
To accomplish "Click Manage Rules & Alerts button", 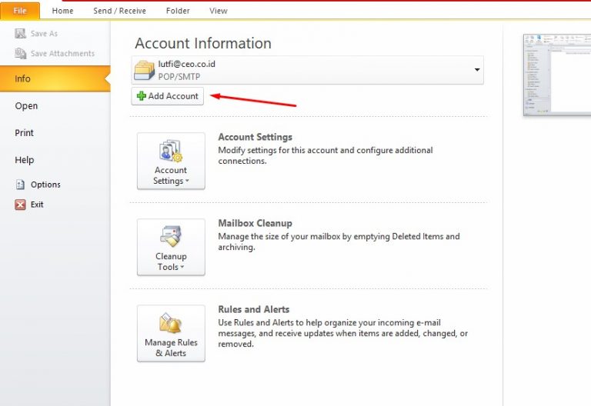I will click(x=171, y=333).
